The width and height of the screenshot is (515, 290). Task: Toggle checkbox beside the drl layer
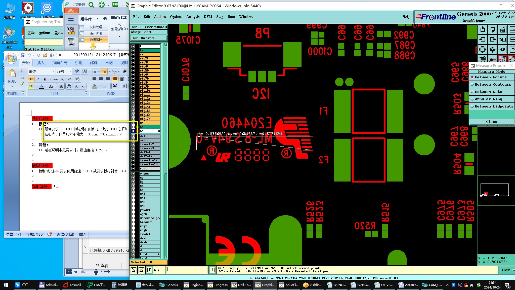pos(133,136)
